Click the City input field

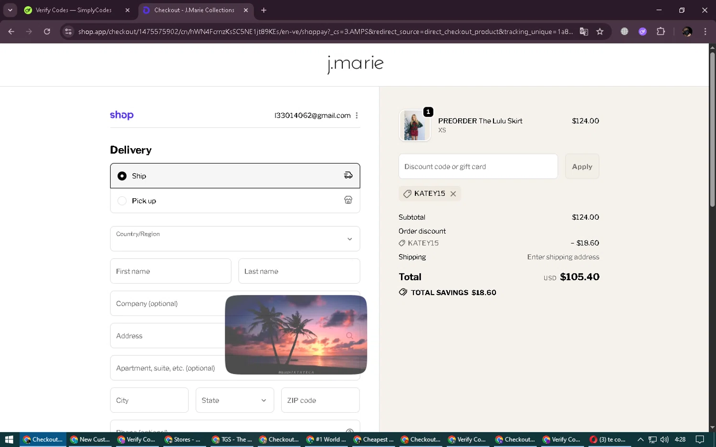coord(149,400)
